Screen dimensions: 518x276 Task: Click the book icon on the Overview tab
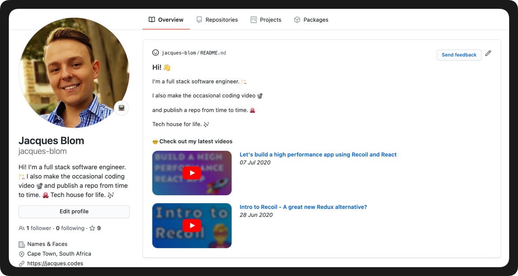pyautogui.click(x=152, y=19)
